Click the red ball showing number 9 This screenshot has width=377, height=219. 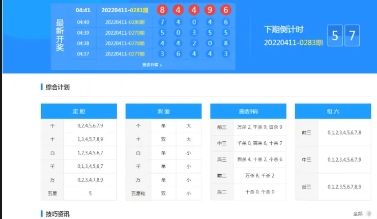pyautogui.click(x=210, y=10)
